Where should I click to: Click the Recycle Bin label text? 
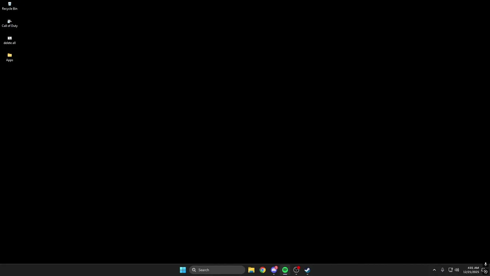(10, 9)
